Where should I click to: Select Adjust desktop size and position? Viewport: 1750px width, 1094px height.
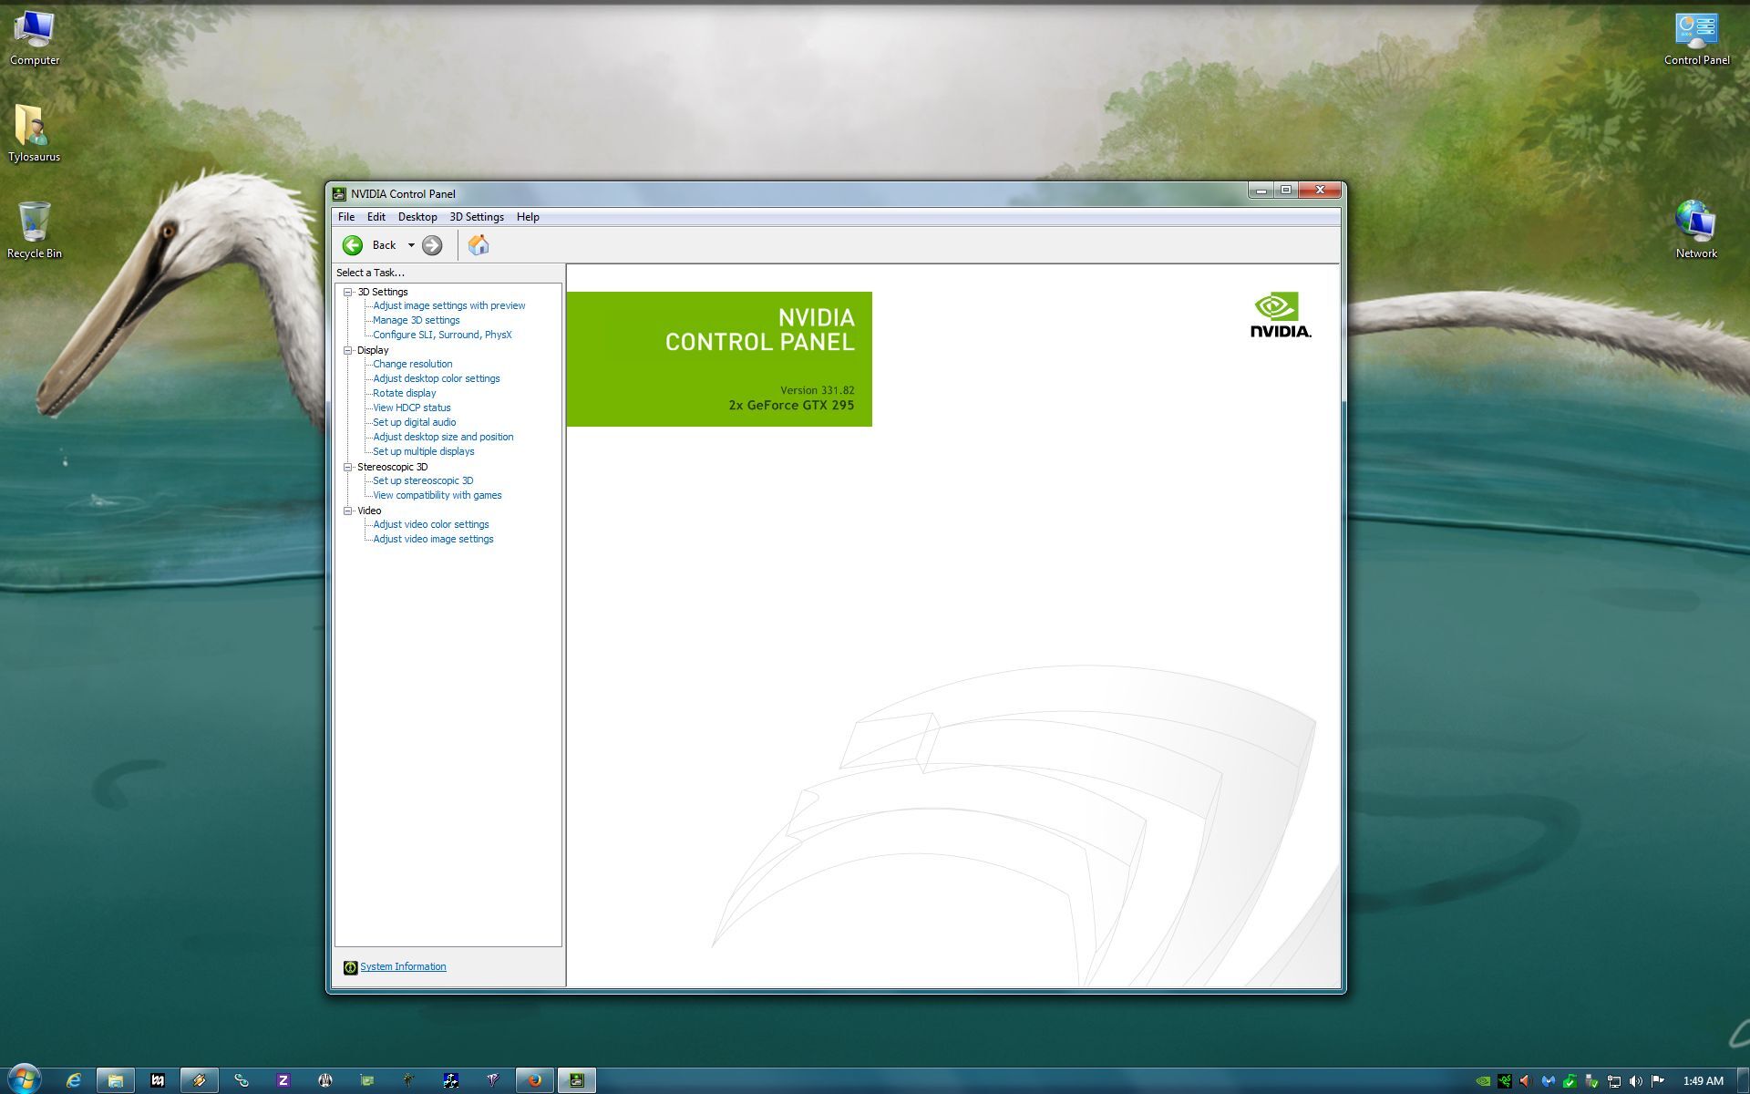[443, 437]
